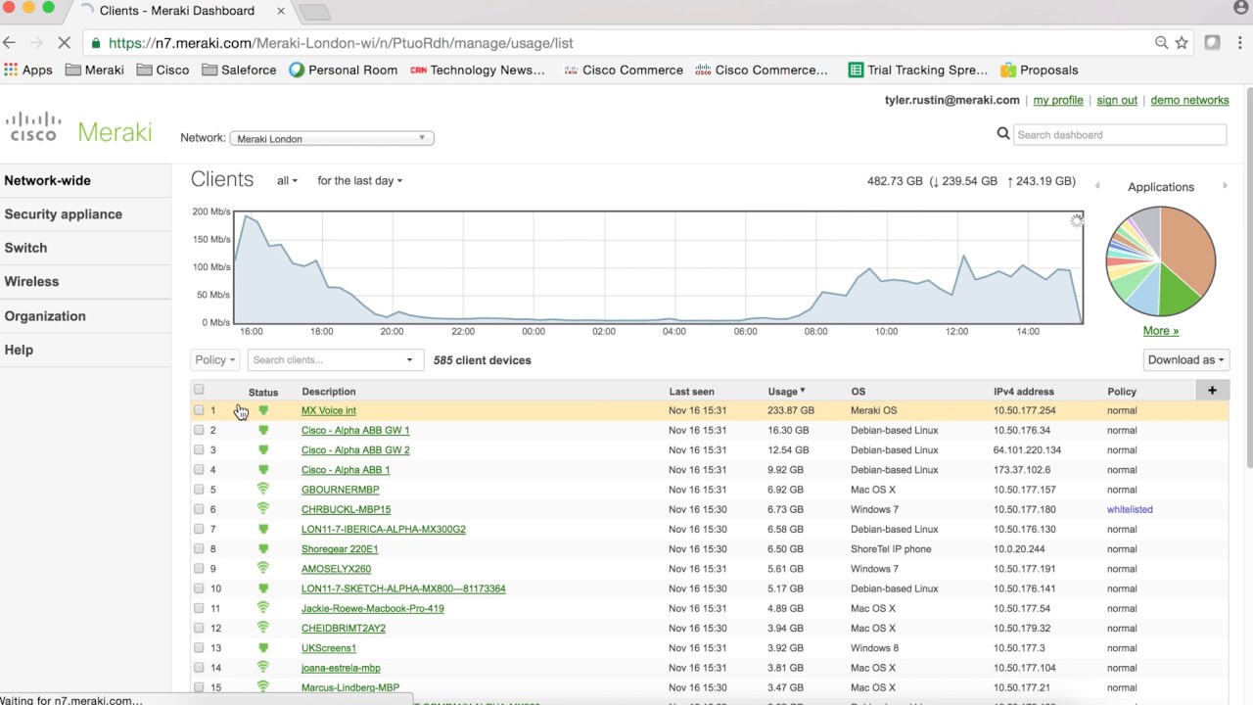Show next chart with right arrow near Applications
Screen dimensions: 1253x705
(x=1225, y=186)
